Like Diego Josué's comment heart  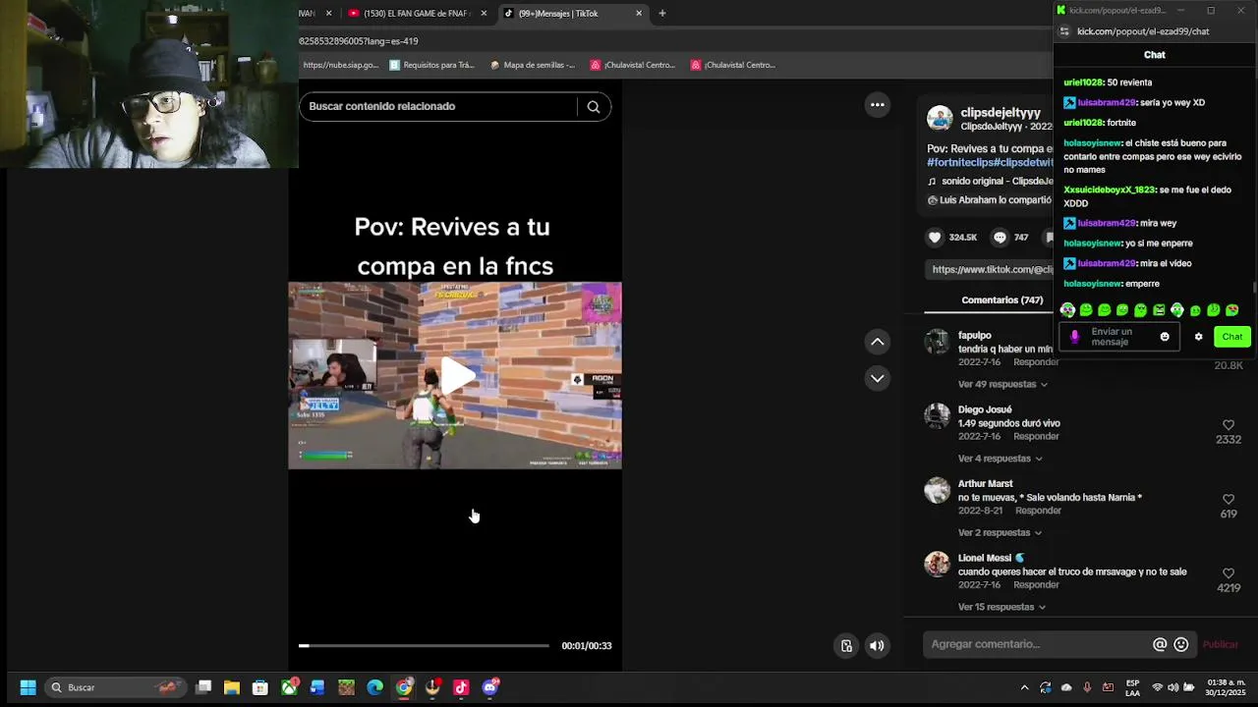click(x=1229, y=425)
